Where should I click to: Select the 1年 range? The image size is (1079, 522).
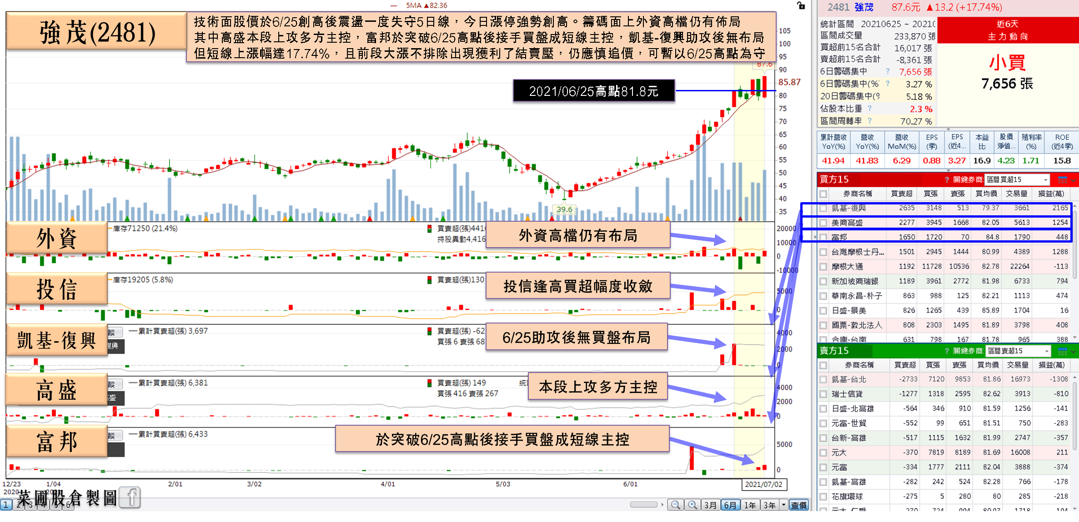point(750,505)
